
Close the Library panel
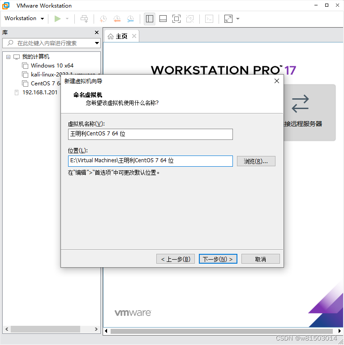97,32
